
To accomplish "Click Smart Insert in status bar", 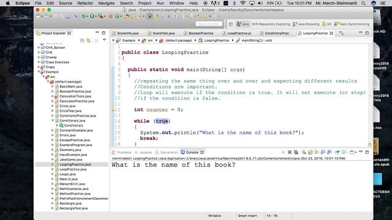I will click(x=247, y=216).
